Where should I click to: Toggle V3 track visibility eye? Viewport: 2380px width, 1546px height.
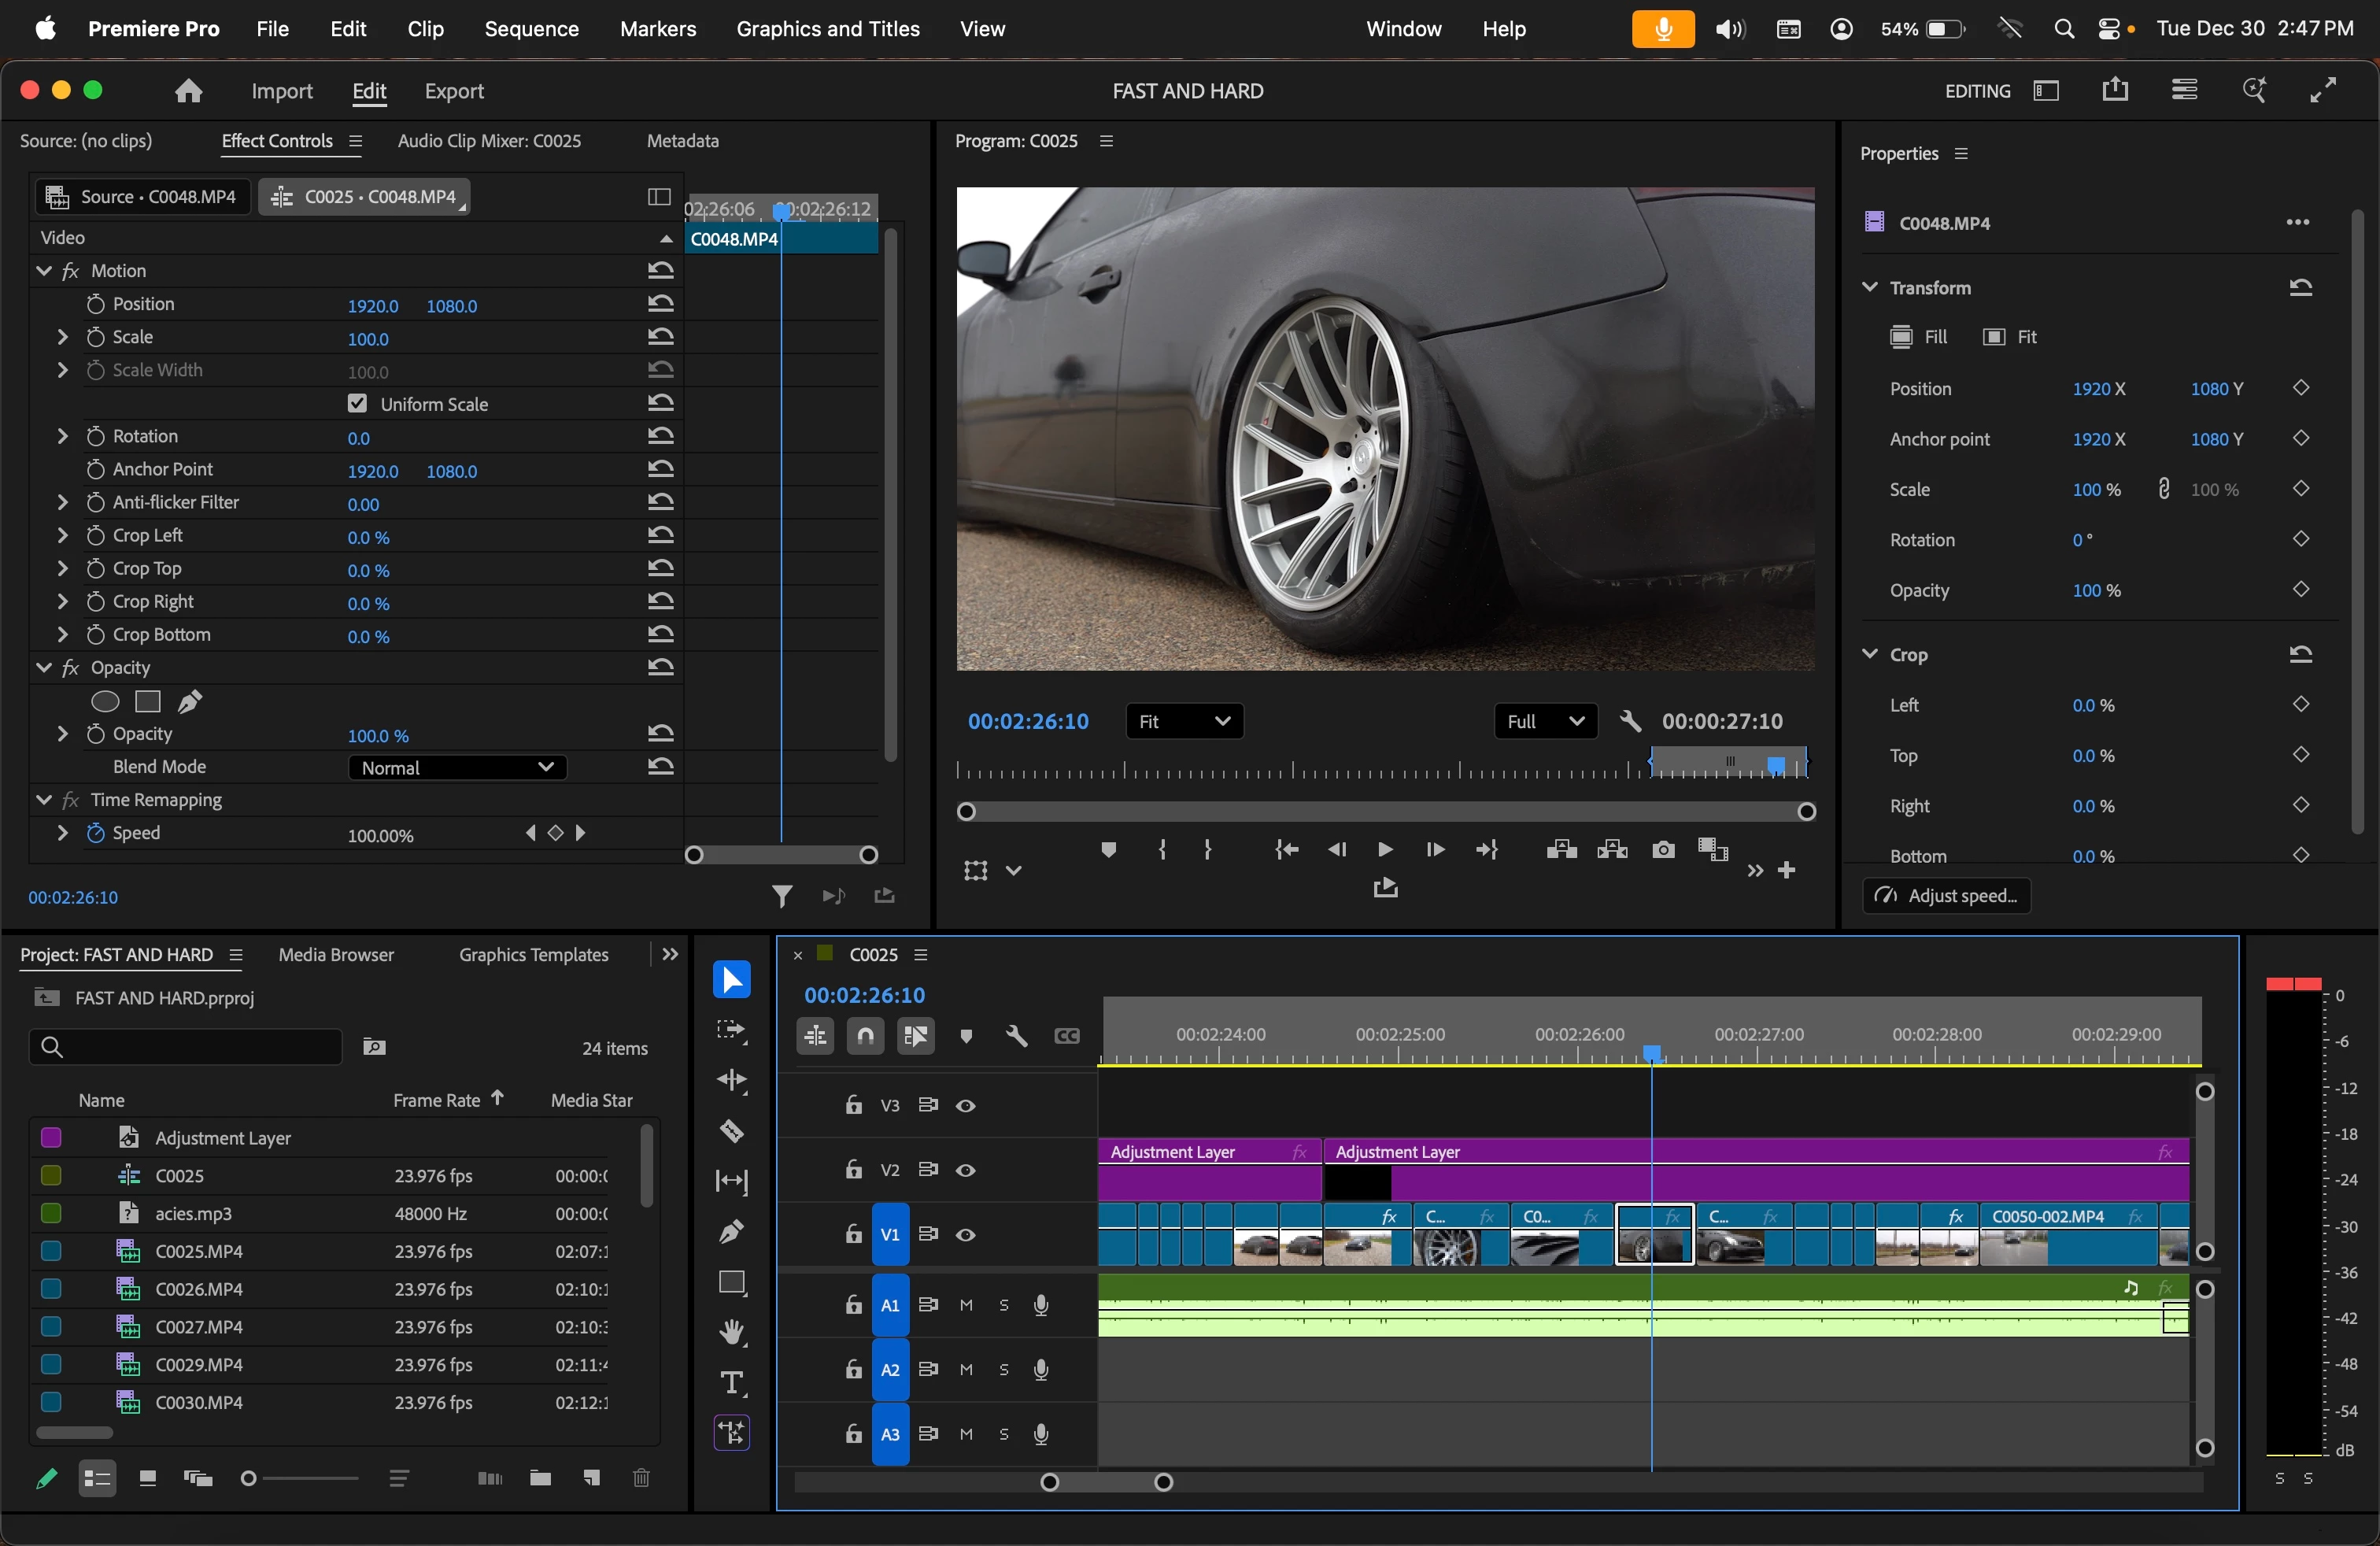coord(965,1106)
